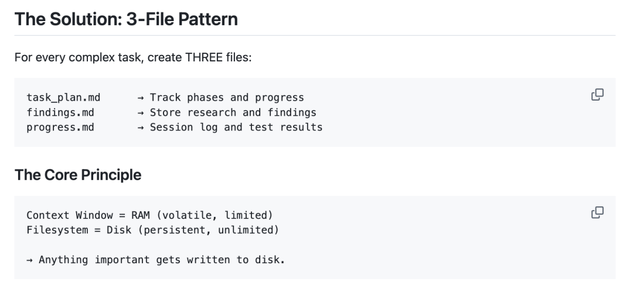This screenshot has height=293, width=633.
Task: Click the word THREE in the paragraph
Action: click(x=201, y=59)
